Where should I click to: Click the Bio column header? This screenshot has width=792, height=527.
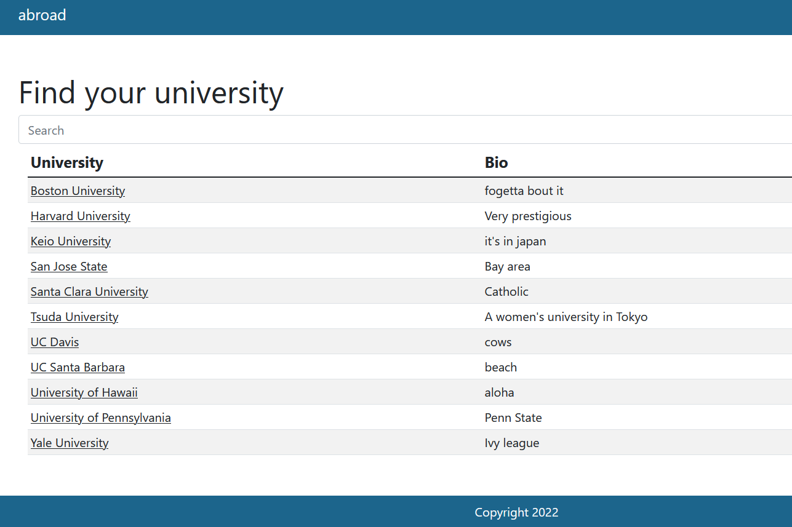click(x=496, y=162)
